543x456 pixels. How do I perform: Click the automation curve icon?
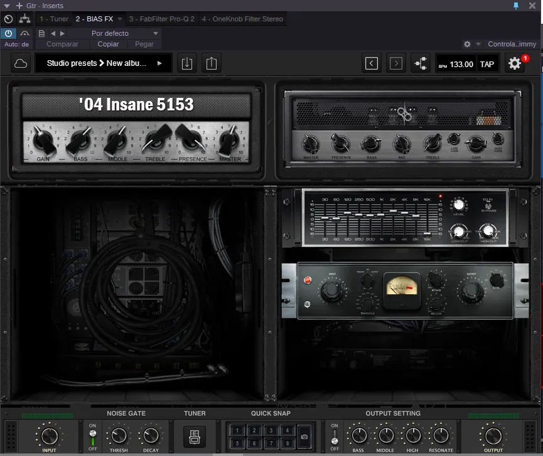click(x=24, y=33)
